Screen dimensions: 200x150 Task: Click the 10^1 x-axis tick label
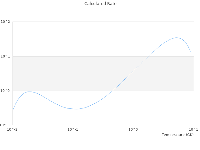[194, 129]
